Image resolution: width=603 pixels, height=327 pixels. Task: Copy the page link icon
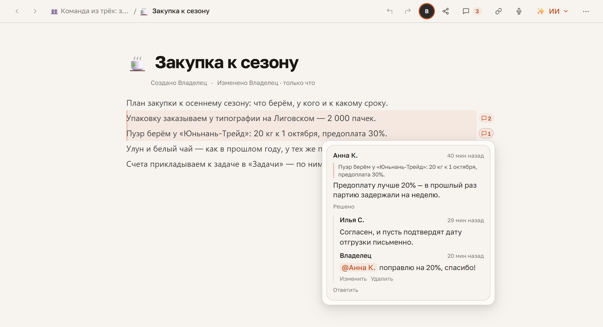499,11
